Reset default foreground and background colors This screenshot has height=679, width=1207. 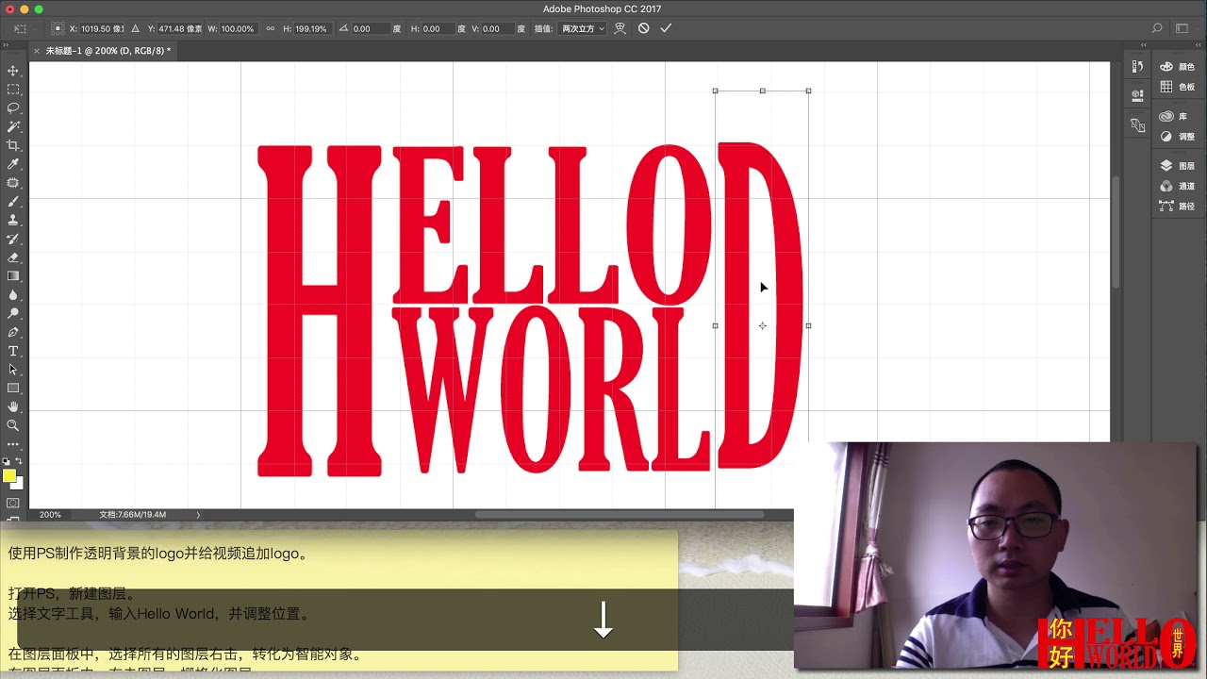pos(7,461)
